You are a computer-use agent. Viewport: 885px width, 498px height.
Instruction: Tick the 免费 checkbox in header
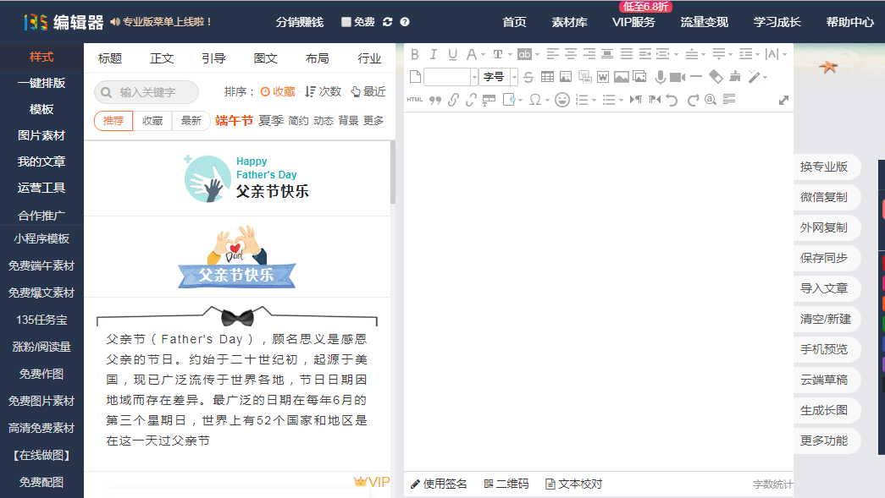tap(346, 22)
